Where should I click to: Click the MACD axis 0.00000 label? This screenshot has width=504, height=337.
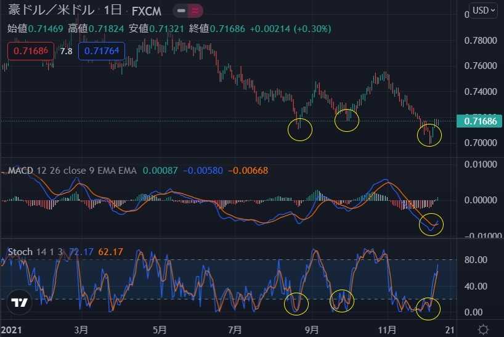(481, 200)
